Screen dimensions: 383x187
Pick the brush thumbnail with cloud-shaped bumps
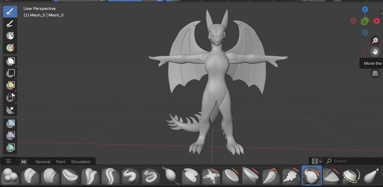(x=292, y=176)
